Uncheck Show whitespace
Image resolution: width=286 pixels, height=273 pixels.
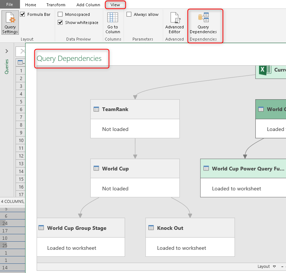pos(60,23)
